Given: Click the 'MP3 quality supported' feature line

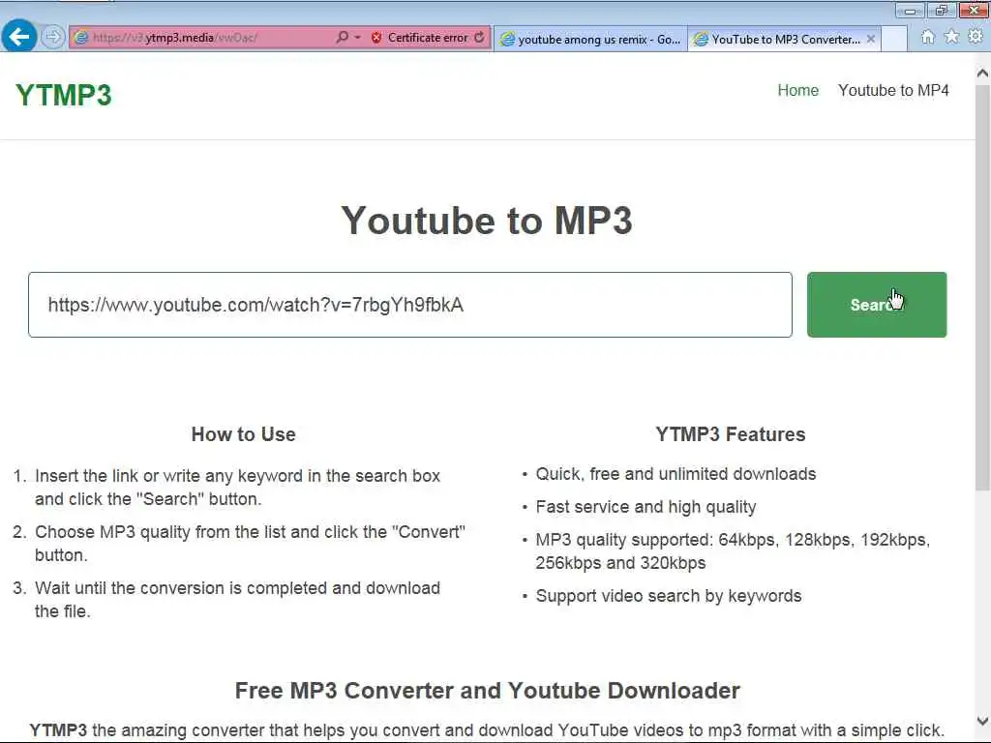Looking at the screenshot, I should click(x=733, y=551).
